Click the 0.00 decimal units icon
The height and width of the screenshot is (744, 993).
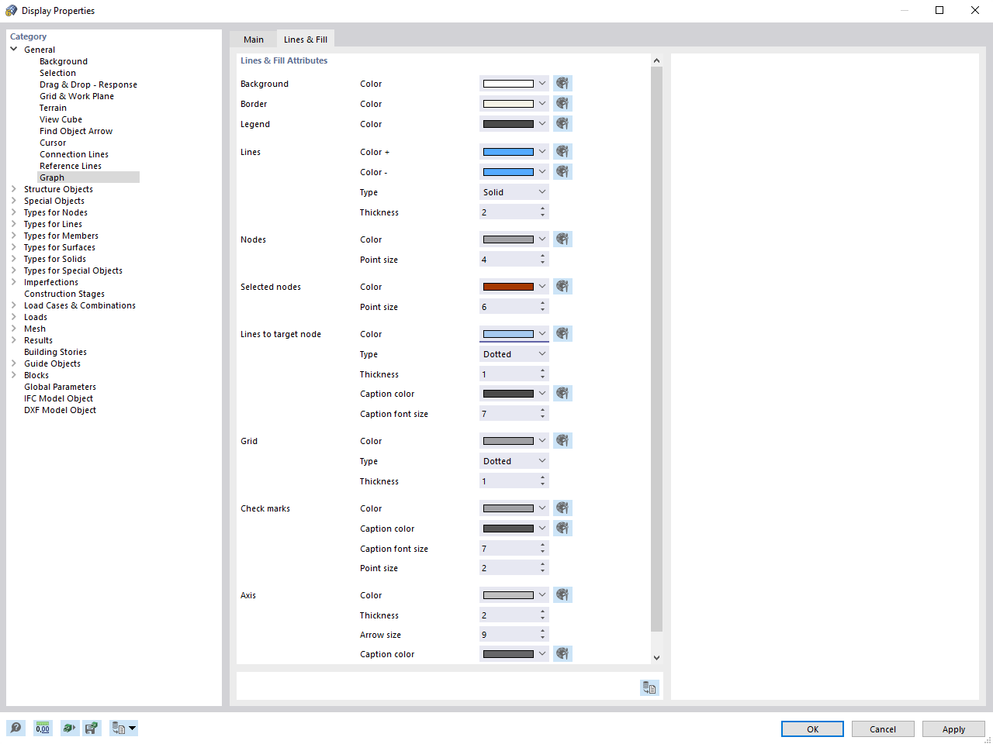[x=43, y=728]
